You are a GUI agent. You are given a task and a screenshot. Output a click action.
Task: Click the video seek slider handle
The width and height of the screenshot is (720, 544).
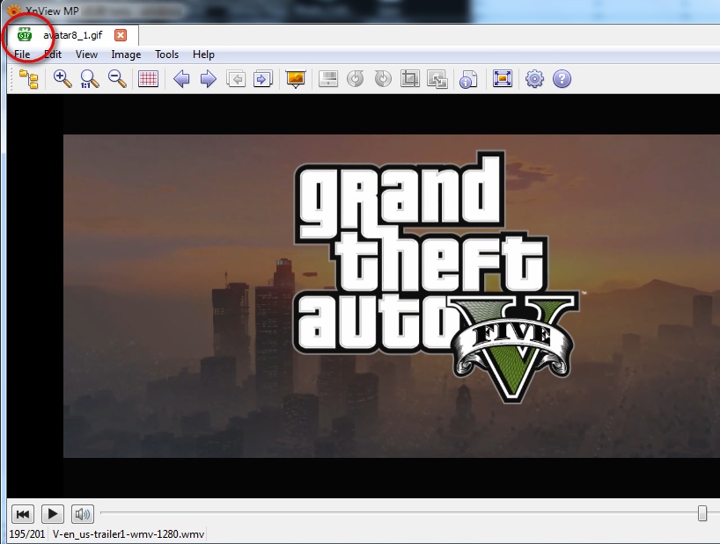702,513
